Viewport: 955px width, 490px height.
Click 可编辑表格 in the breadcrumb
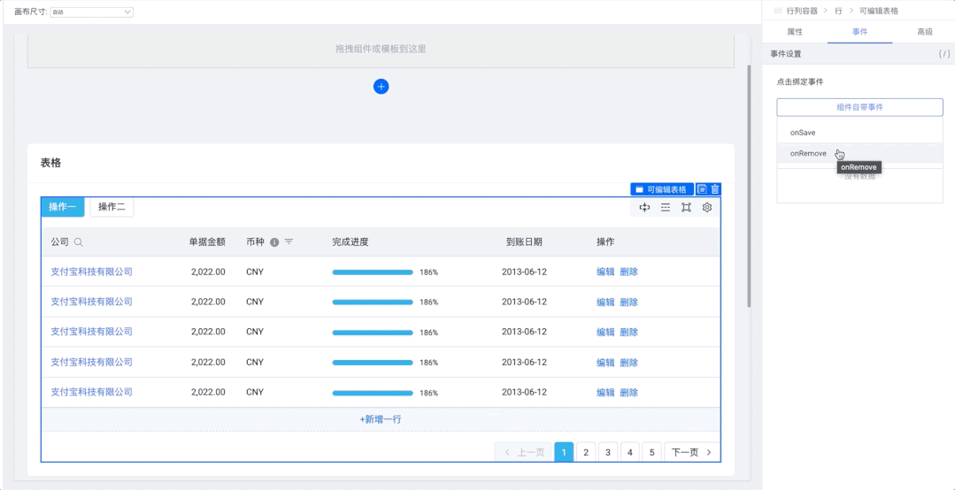point(879,11)
